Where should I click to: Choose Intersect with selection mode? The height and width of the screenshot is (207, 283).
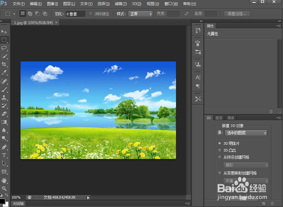[x=45, y=14]
